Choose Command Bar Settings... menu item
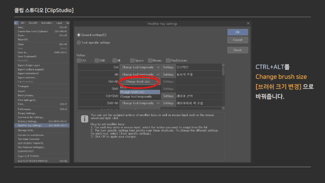The height and width of the screenshot is (183, 325). 42,117
